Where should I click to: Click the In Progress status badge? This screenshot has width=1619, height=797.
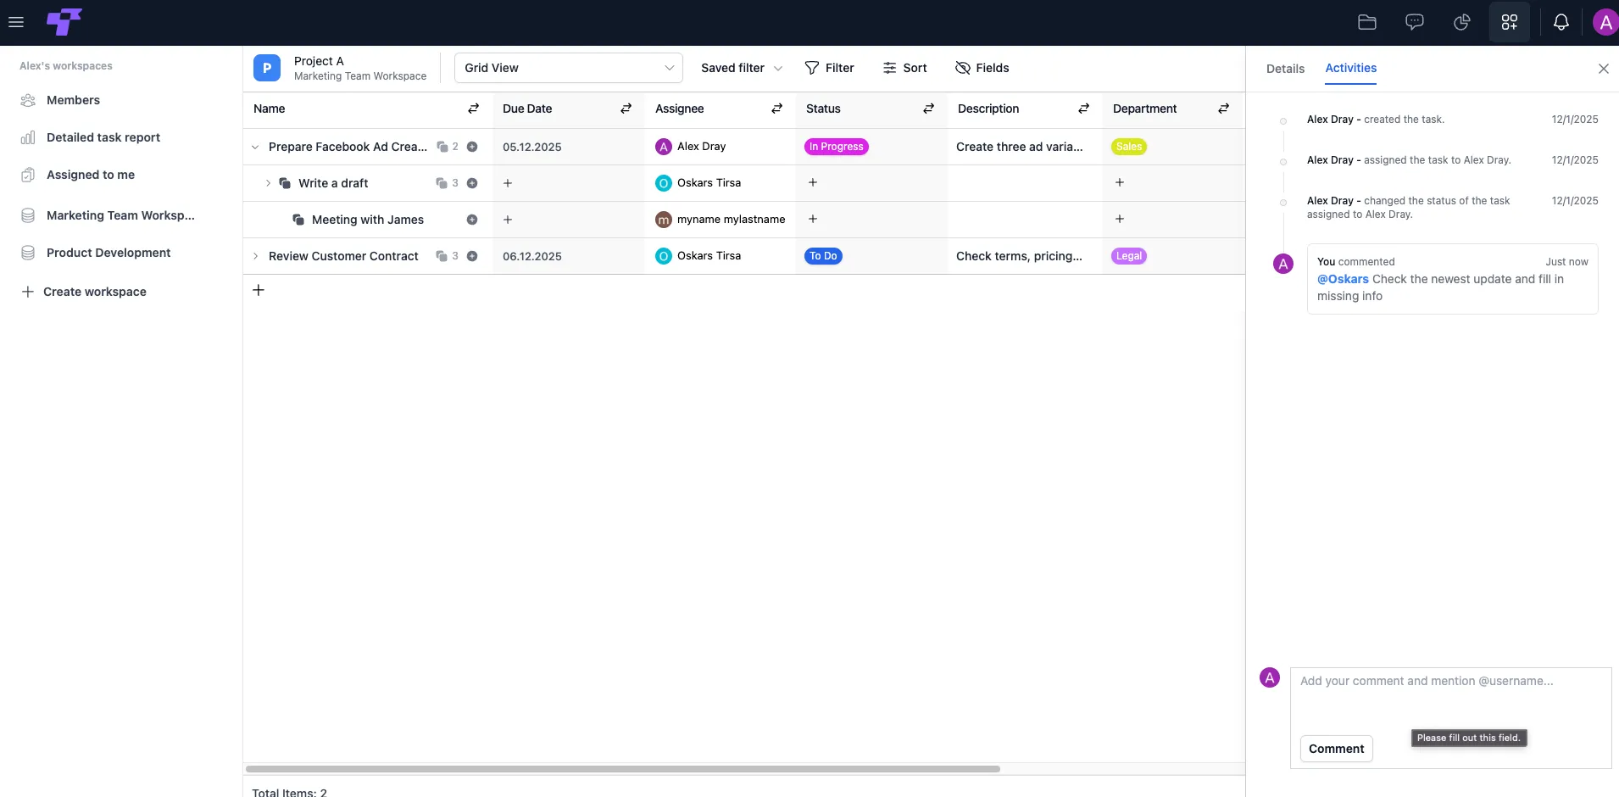pos(837,147)
